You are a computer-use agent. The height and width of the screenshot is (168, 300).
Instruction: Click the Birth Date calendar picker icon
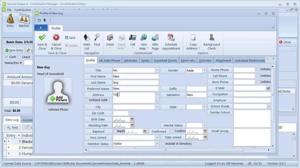click(x=132, y=120)
